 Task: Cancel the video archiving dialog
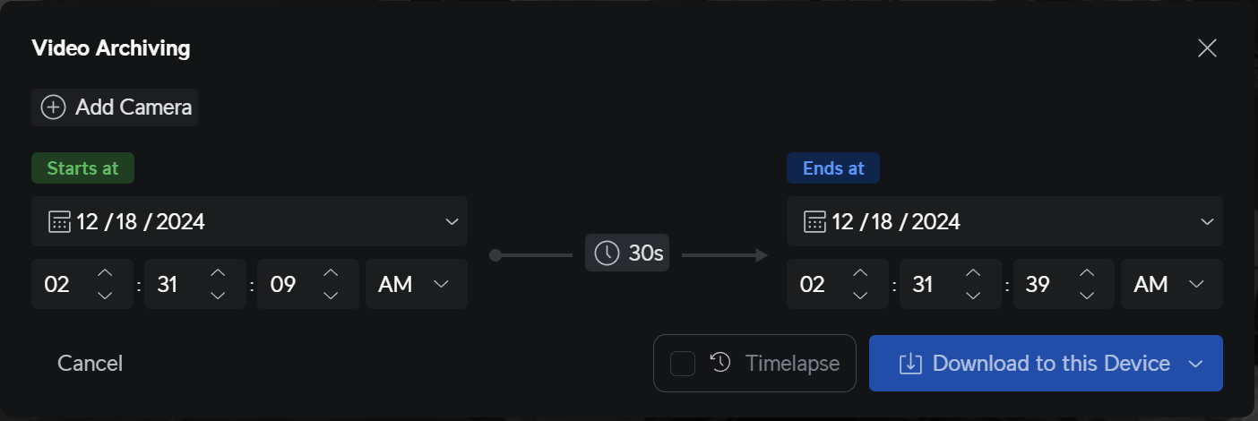90,364
